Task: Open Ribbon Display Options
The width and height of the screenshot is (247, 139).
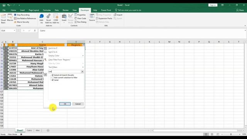Action: (x=222, y=5)
